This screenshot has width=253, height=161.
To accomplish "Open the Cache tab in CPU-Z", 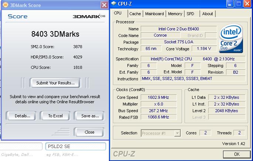I will (135, 14).
